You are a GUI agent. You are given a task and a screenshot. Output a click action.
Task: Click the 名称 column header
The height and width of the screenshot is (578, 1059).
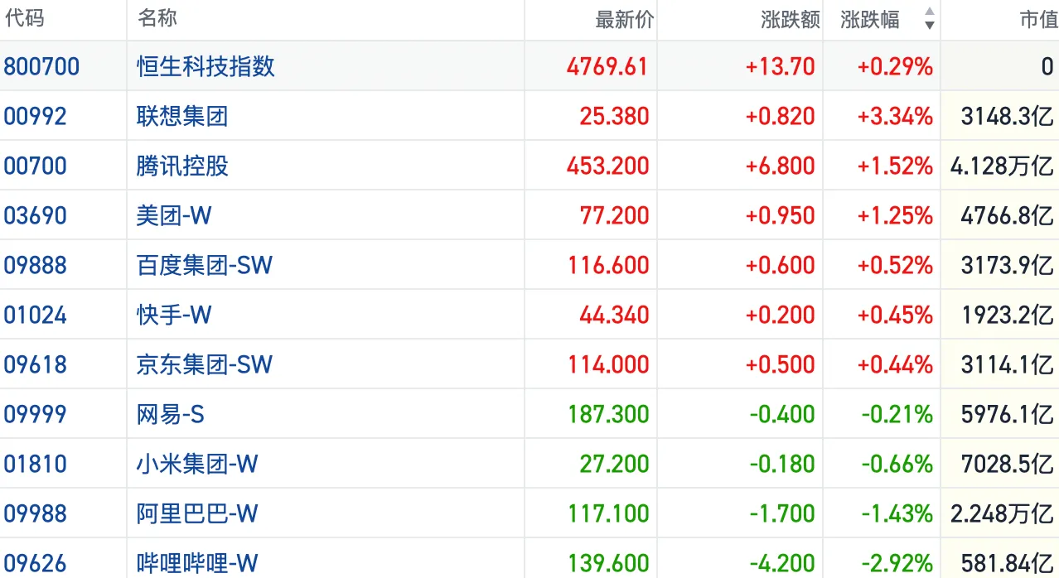click(157, 18)
